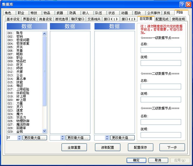193x166 pixels.
Task: Save settings with 配置保存 button
Action: coord(141,147)
